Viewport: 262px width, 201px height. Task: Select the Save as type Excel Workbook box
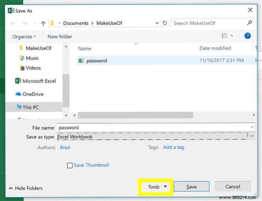pos(152,136)
